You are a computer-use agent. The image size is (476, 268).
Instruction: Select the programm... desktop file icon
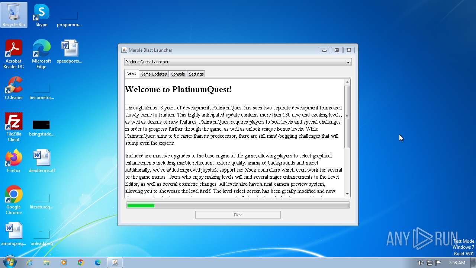click(x=69, y=15)
